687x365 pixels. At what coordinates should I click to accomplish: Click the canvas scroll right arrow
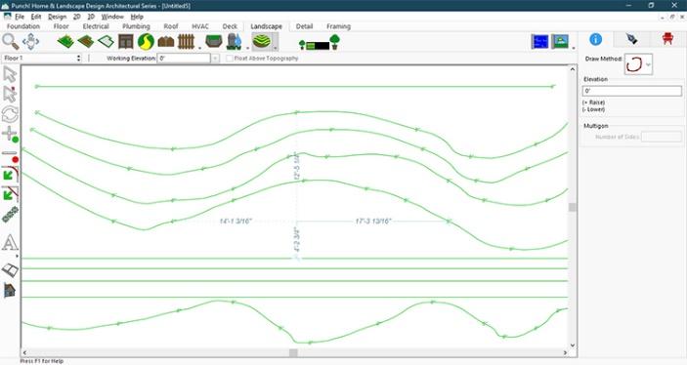tap(565, 352)
